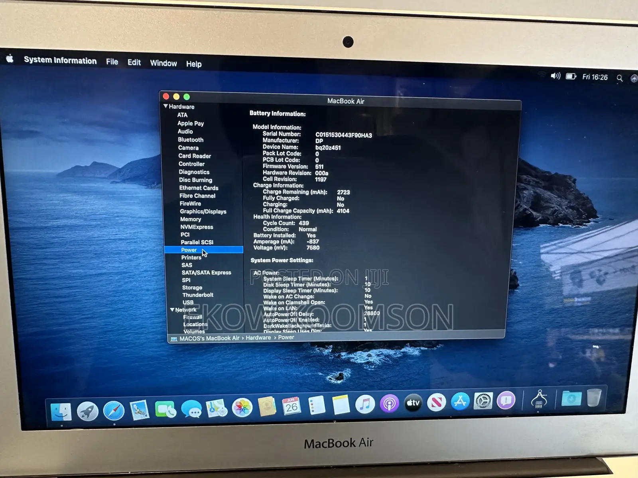638x478 pixels.
Task: Open the File menu
Action: click(x=112, y=62)
